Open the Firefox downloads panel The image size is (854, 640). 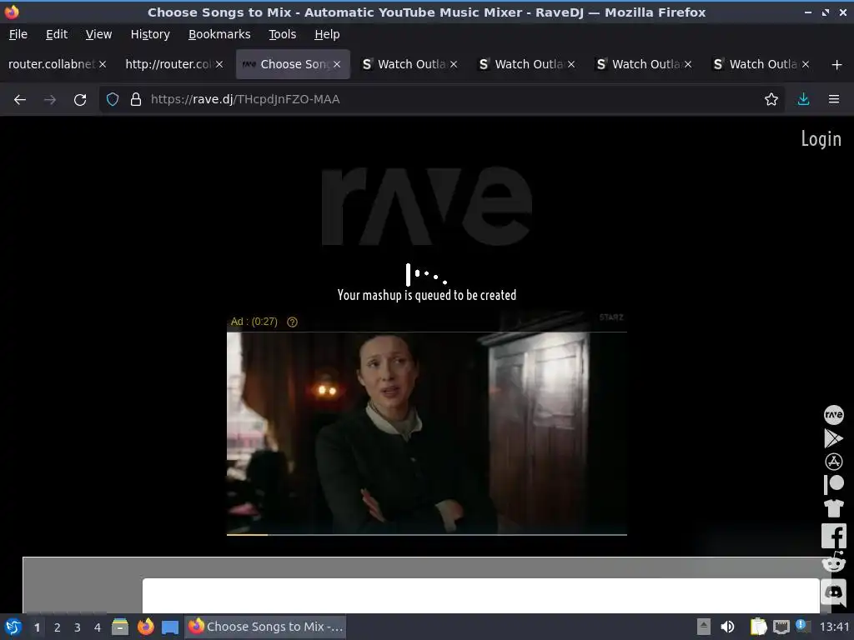tap(803, 100)
